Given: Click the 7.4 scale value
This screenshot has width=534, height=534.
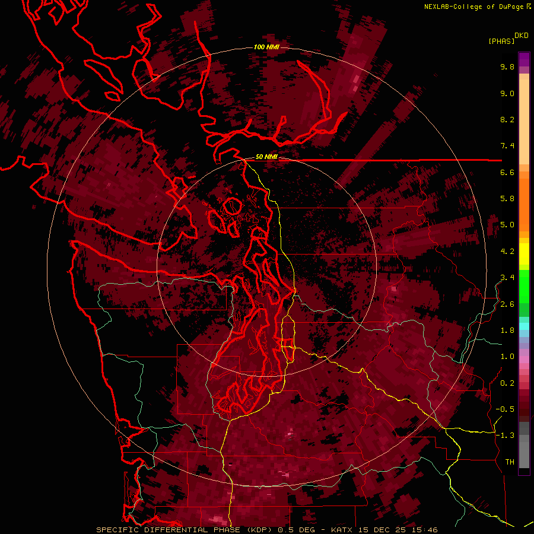Looking at the screenshot, I should tap(507, 146).
